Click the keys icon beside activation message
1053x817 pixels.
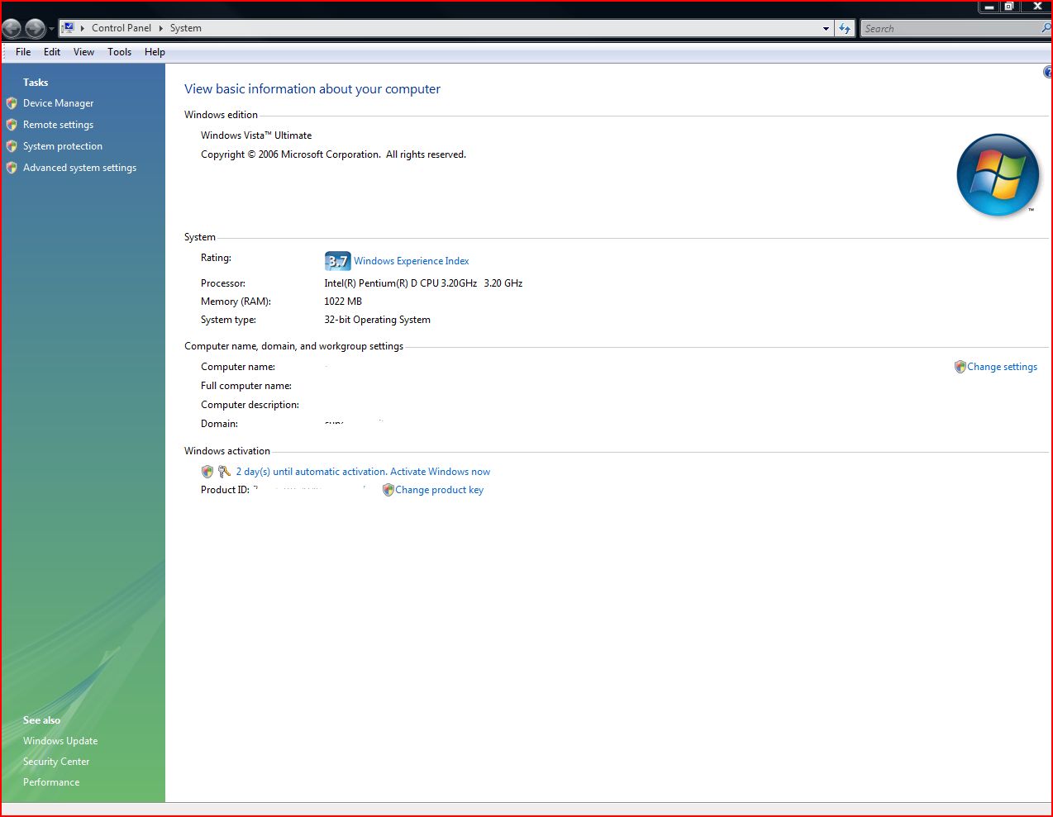pyautogui.click(x=224, y=472)
